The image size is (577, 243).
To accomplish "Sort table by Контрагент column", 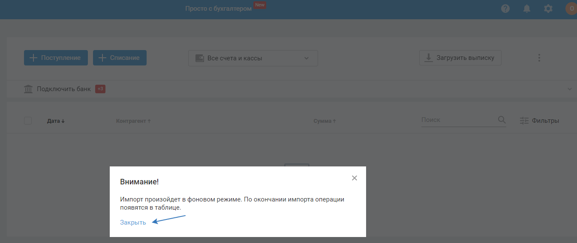I will coord(133,121).
